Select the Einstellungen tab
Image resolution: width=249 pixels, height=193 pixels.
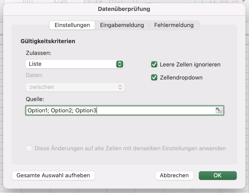pyautogui.click(x=72, y=25)
